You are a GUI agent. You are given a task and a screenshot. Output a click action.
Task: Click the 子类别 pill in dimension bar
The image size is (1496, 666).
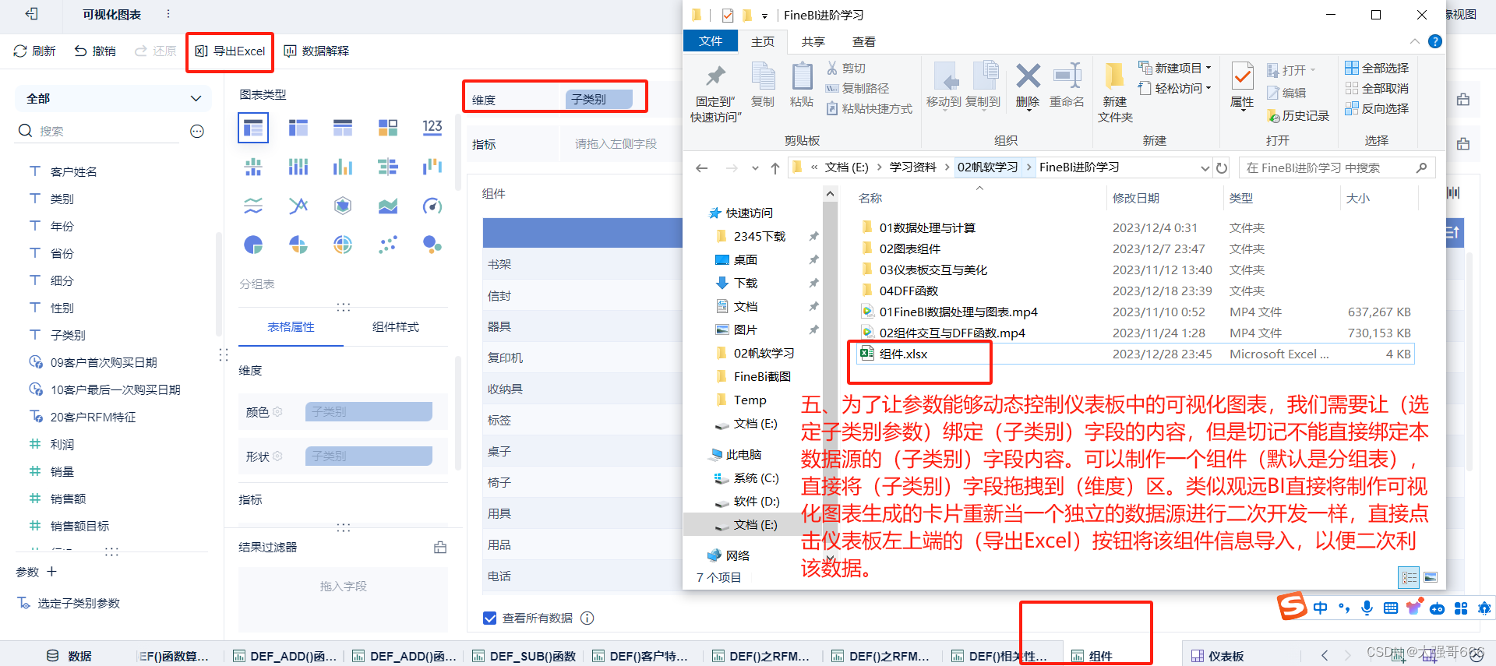pyautogui.click(x=598, y=100)
